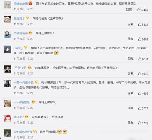Open 一人独醒独行 username link
Viewport: 152px width, 140px height.
[x=22, y=102]
